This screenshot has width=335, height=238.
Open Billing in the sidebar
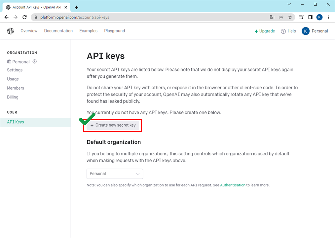pos(13,97)
